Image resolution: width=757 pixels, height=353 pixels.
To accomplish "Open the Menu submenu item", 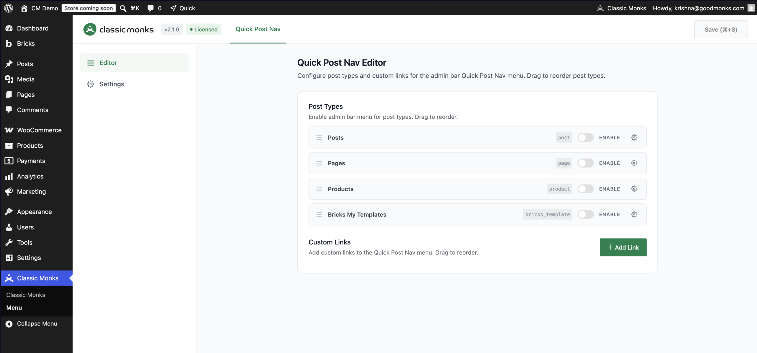I will coord(14,308).
